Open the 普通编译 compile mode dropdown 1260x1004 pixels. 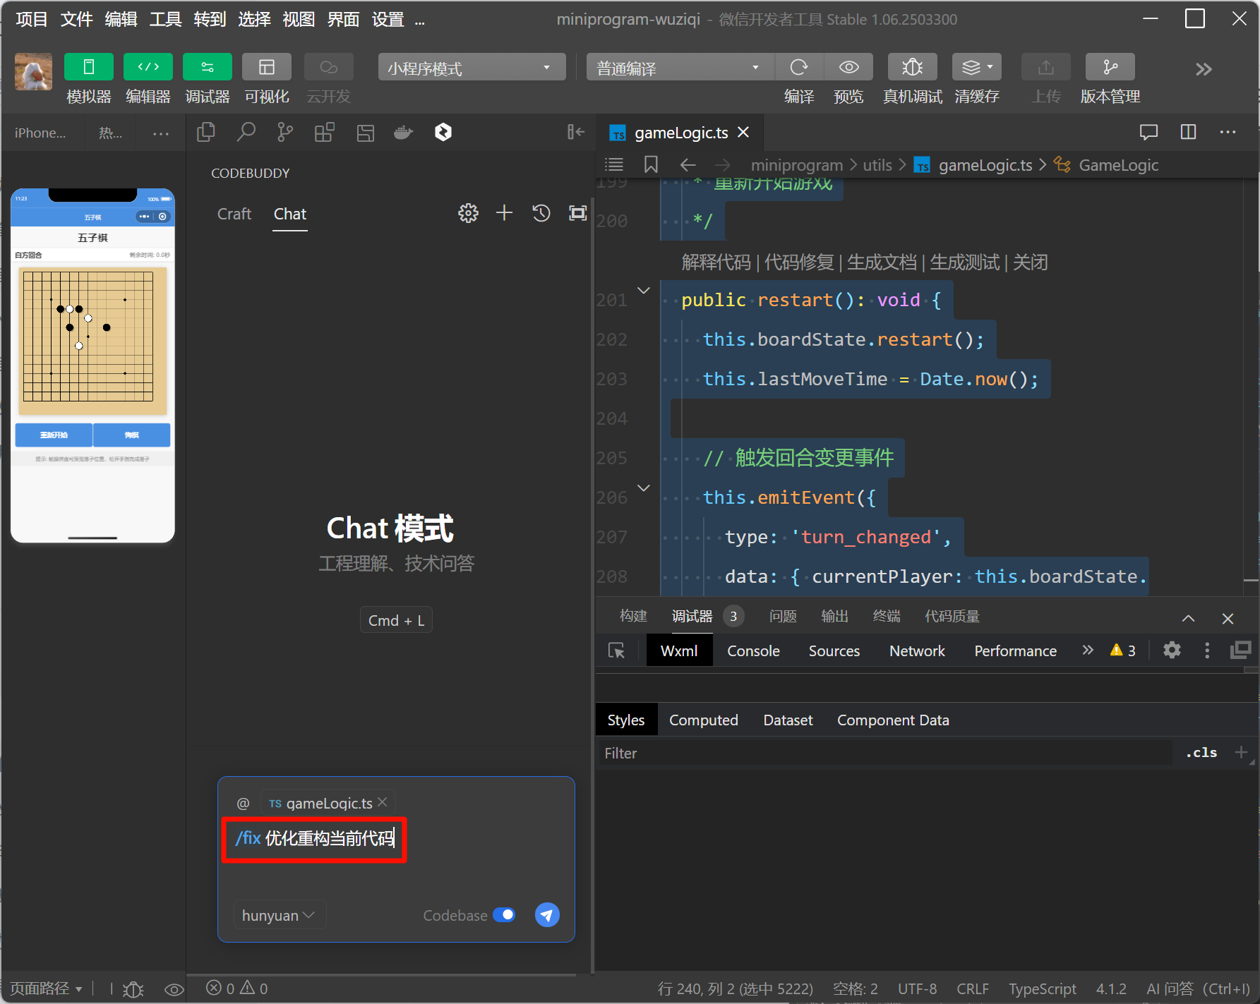coord(679,68)
